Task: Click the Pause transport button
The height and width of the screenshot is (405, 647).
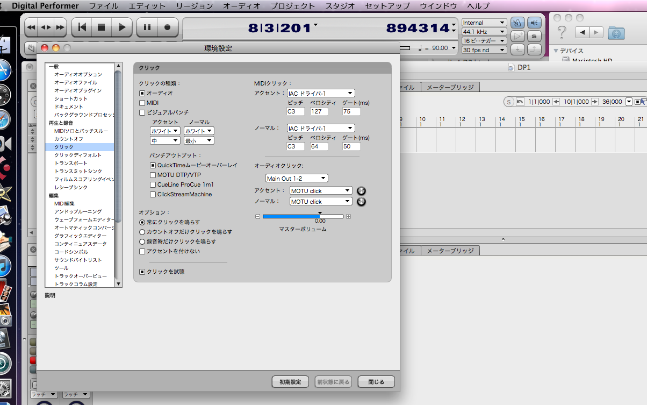Action: pyautogui.click(x=147, y=27)
